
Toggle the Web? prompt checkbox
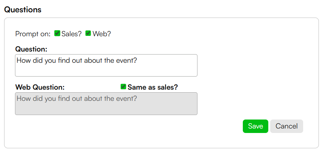[88, 33]
